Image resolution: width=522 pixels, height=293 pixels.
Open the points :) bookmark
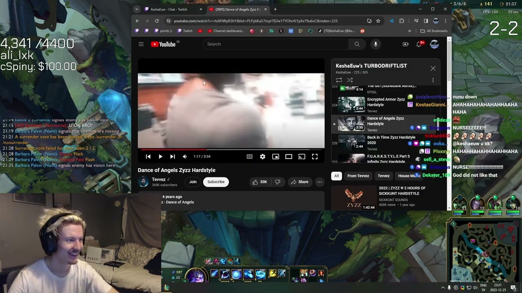(x=163, y=31)
